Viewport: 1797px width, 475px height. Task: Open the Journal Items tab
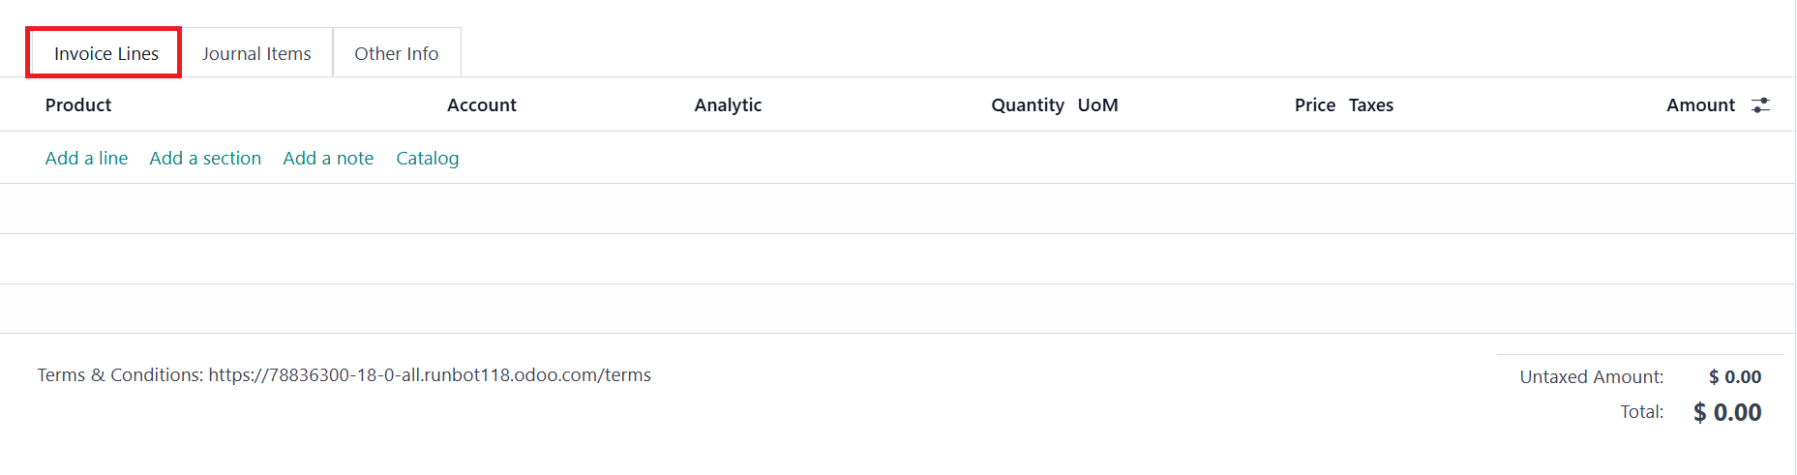click(256, 54)
